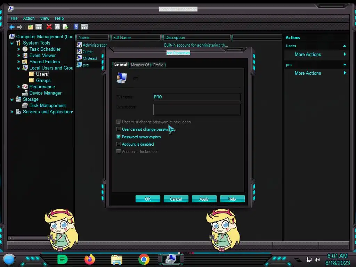Open Help via the question mark icon
The width and height of the screenshot is (356, 267).
point(76,27)
